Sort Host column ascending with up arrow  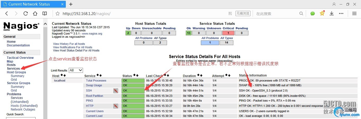(62, 75)
